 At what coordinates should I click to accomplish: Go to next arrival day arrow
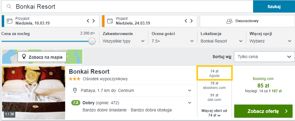tap(93, 21)
